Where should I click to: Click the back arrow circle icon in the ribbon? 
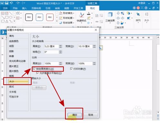click(134, 8)
